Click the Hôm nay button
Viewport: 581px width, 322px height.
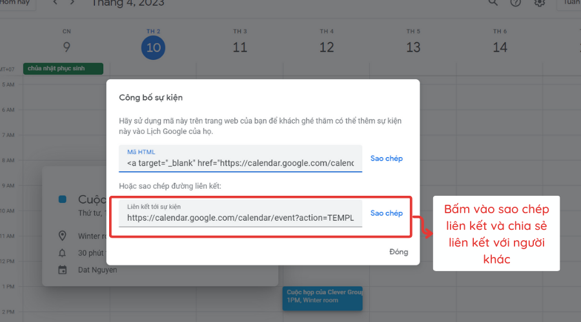pyautogui.click(x=17, y=3)
